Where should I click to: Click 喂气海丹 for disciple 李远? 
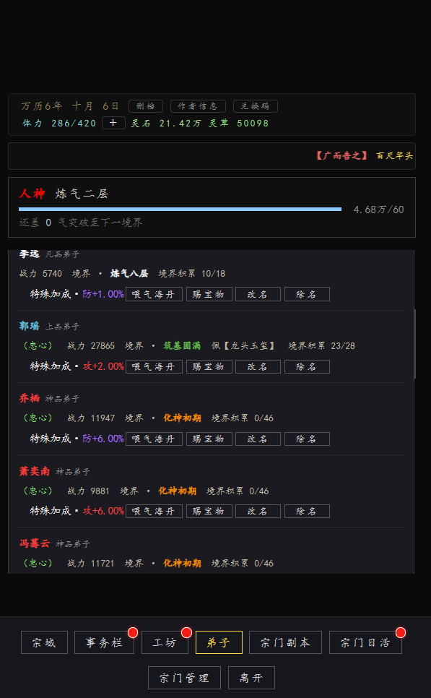154,294
